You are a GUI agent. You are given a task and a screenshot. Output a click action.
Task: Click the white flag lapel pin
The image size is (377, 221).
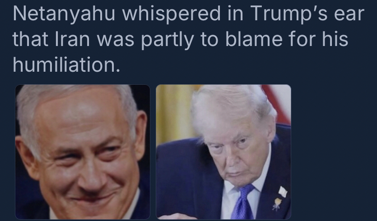pos(283,192)
